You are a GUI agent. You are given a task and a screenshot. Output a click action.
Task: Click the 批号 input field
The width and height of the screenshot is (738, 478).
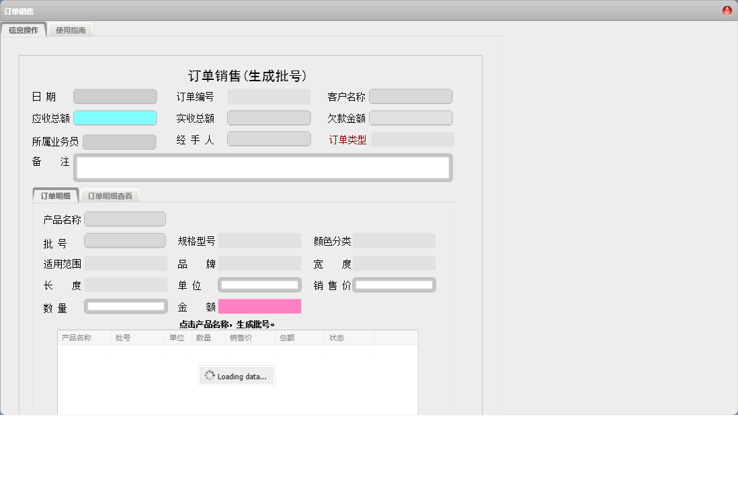point(125,240)
